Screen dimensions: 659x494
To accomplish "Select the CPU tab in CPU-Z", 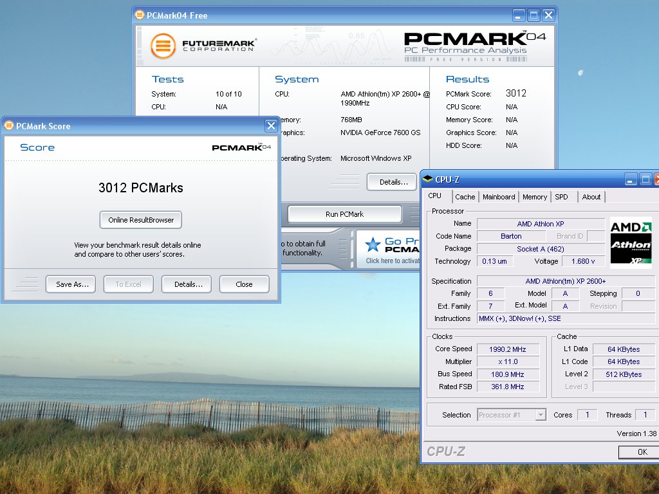I will point(435,196).
